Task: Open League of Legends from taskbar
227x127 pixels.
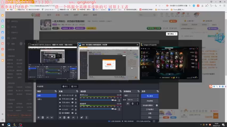Action: point(15,125)
